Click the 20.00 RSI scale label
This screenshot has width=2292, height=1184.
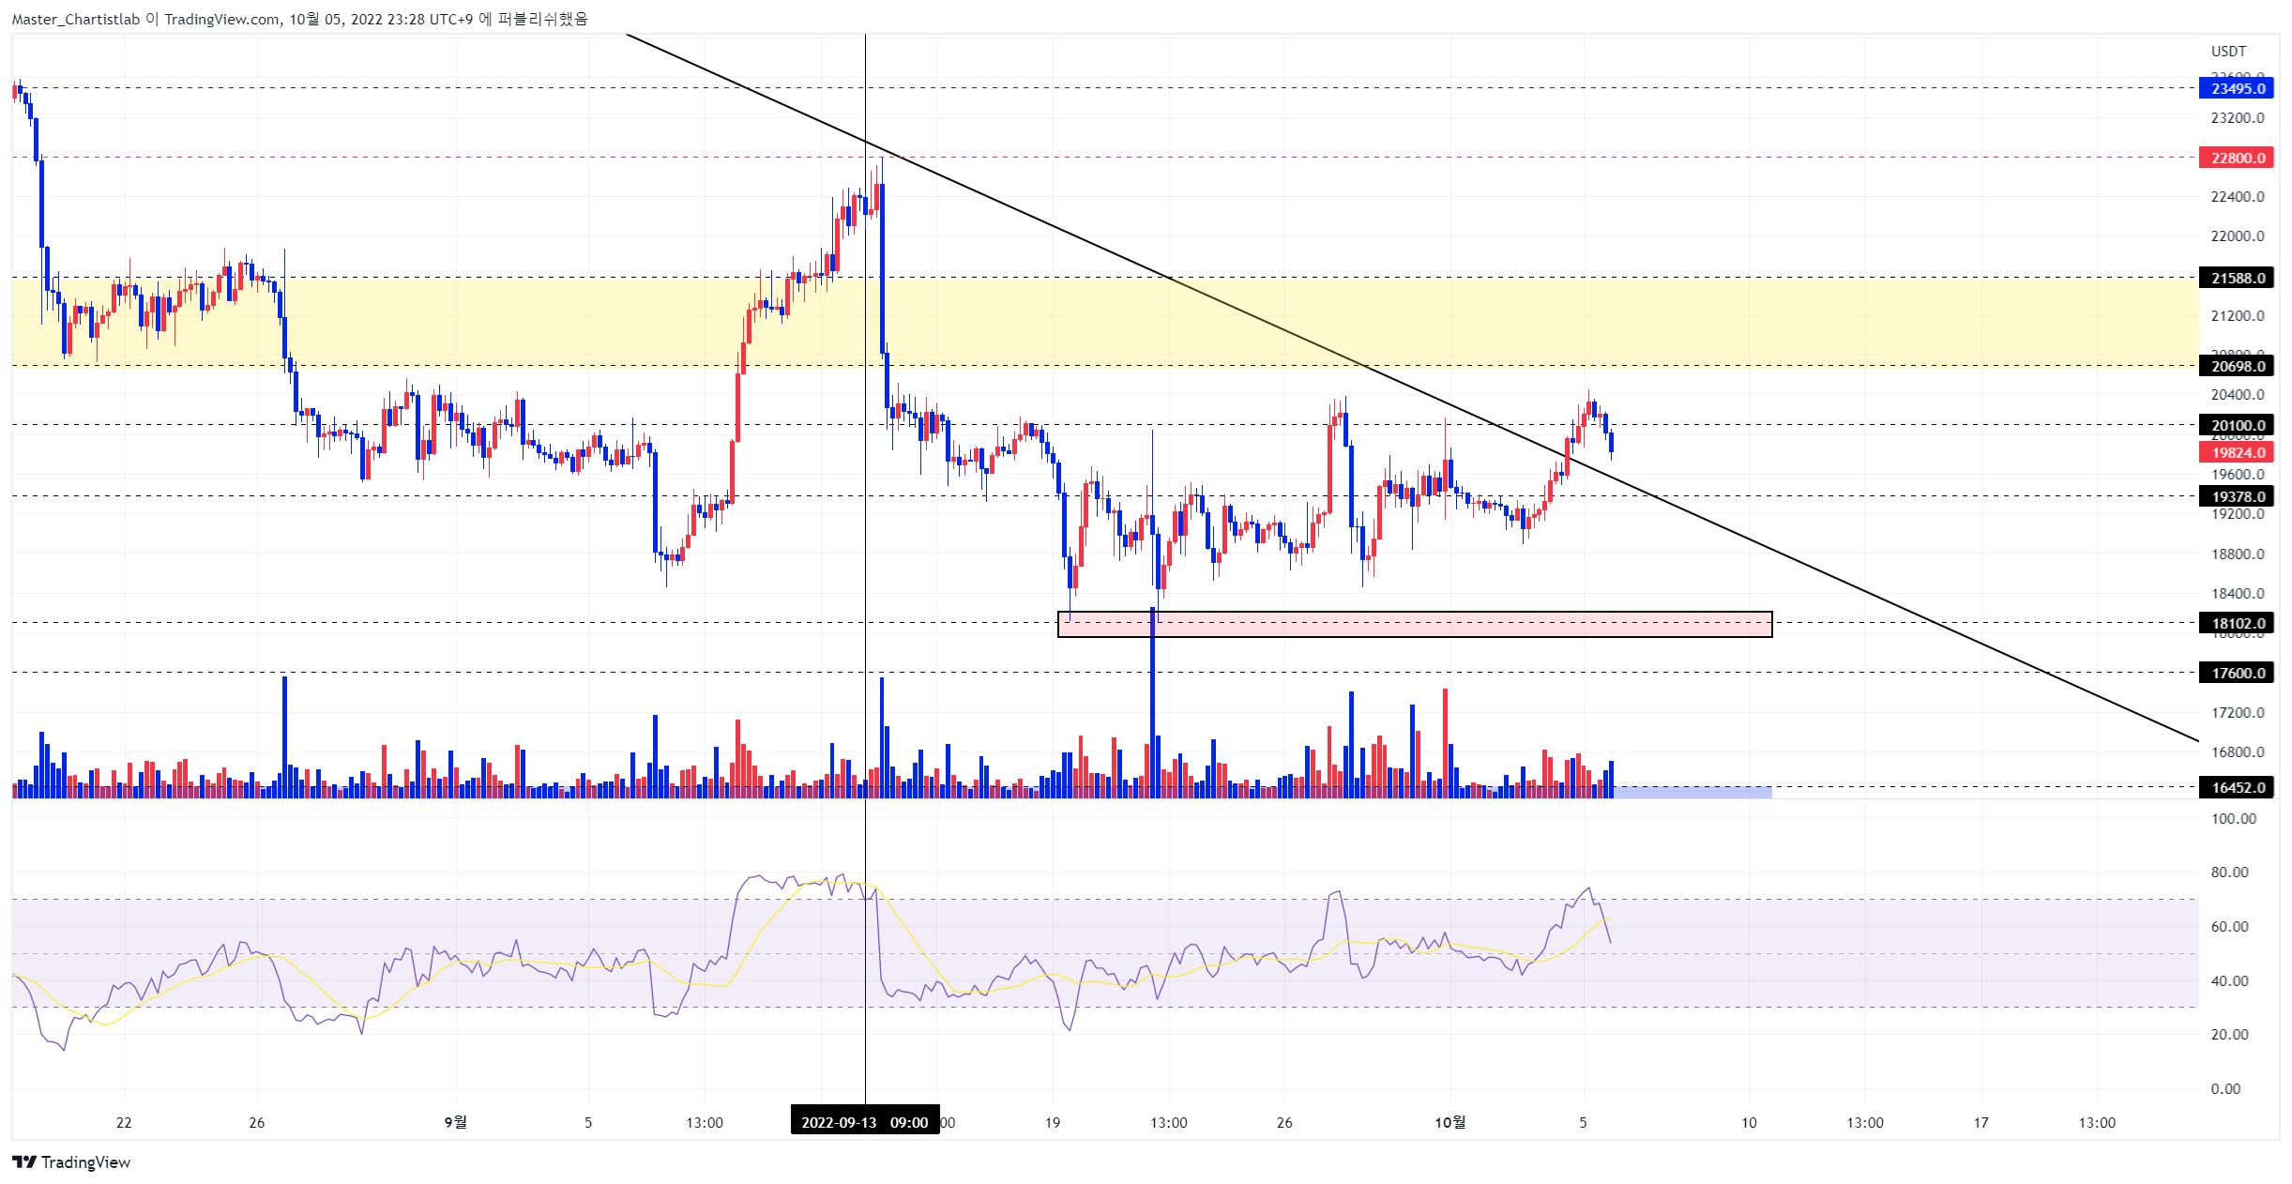pos(2229,1034)
